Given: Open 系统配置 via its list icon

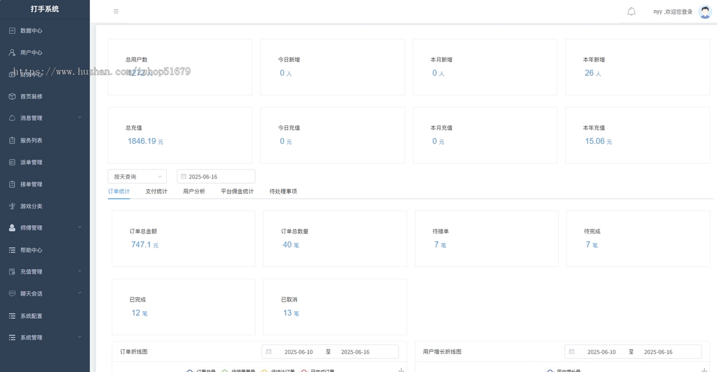Looking at the screenshot, I should point(12,316).
